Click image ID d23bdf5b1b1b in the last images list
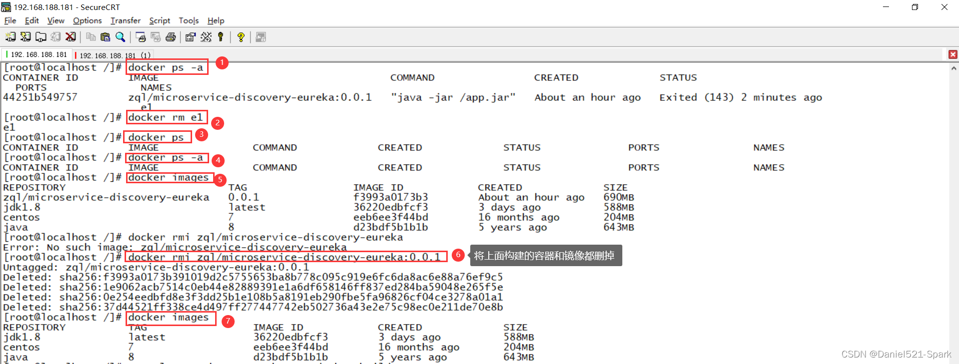 coord(291,357)
